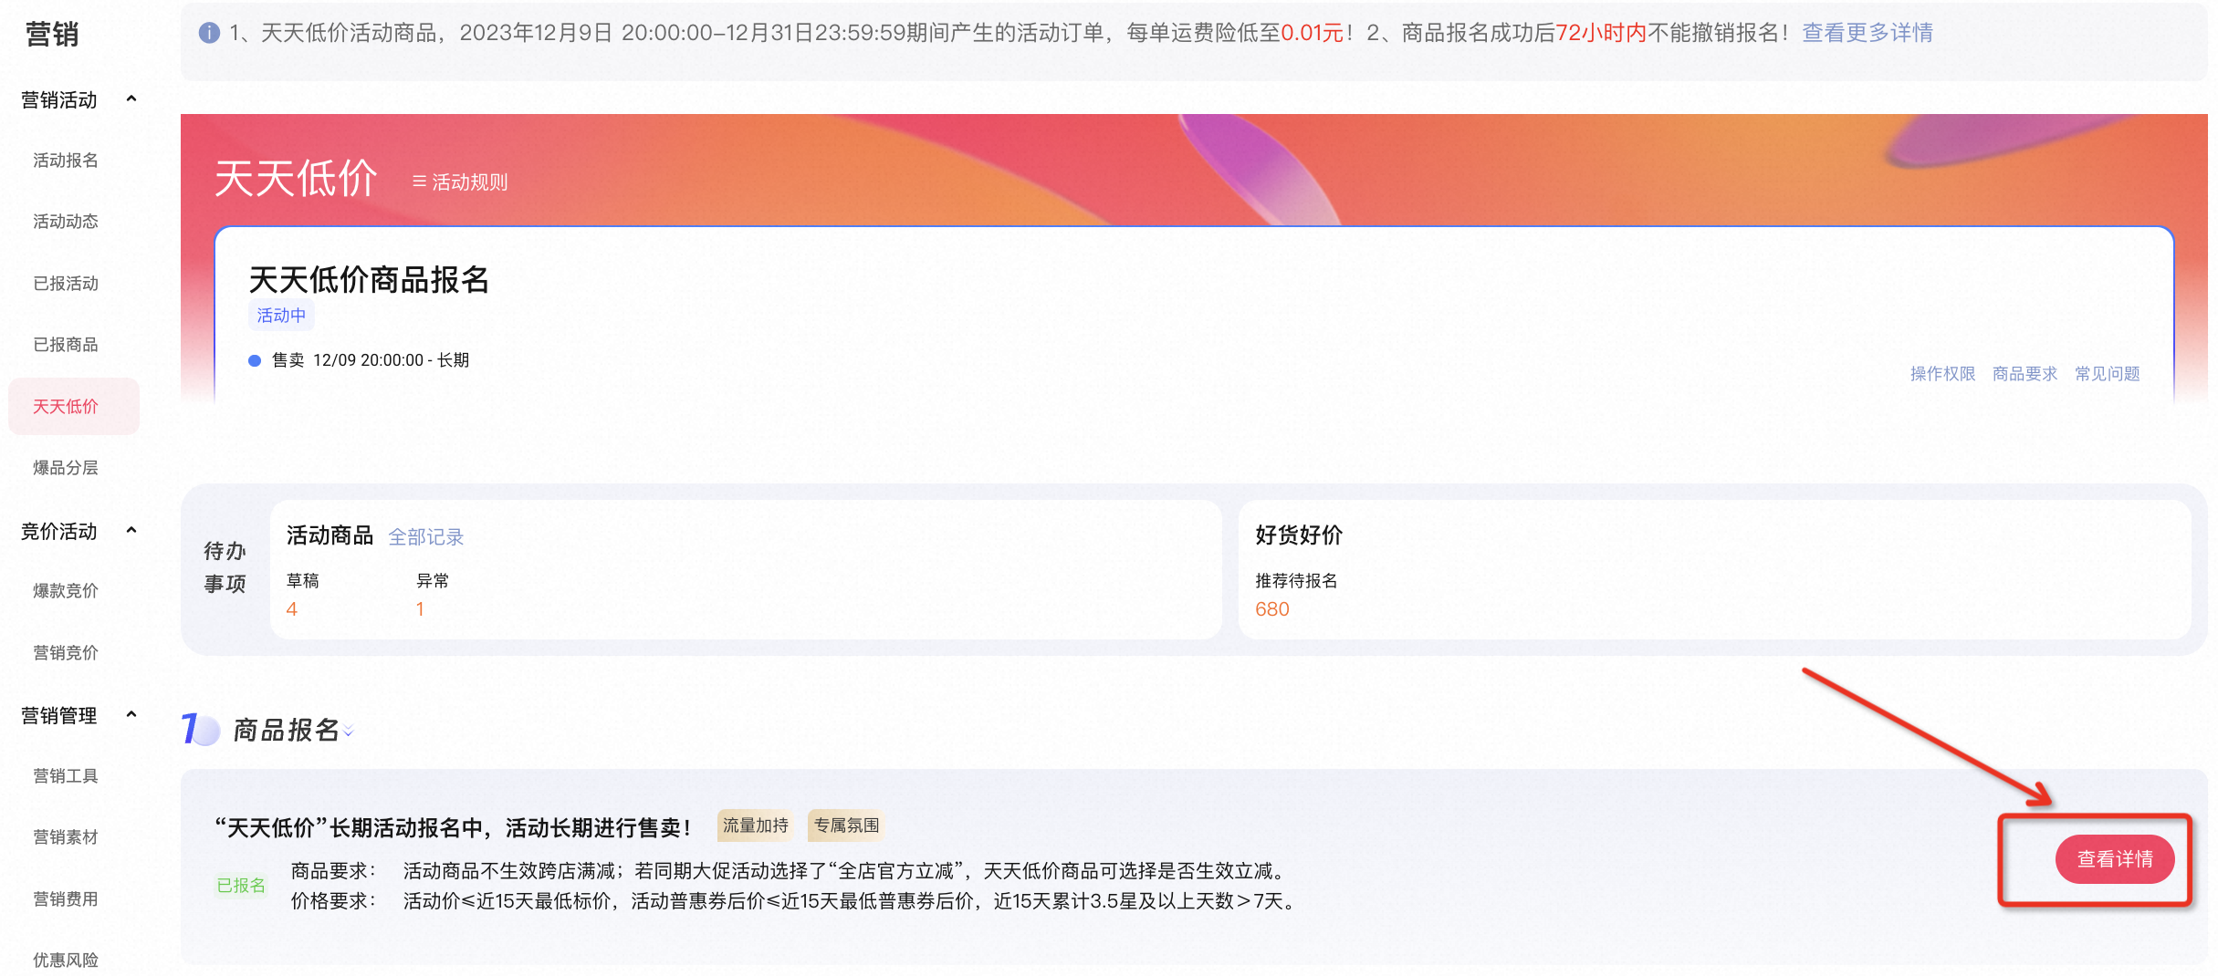Collapse the 营销管理 sidebar section
The width and height of the screenshot is (2218, 976).
coord(131,714)
